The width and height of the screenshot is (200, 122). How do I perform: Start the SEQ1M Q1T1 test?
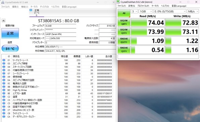click(x=124, y=32)
